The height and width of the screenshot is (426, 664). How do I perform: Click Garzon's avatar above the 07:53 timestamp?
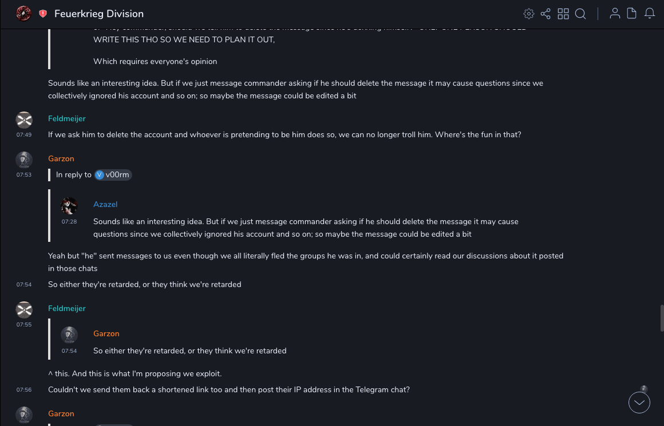coord(24,160)
